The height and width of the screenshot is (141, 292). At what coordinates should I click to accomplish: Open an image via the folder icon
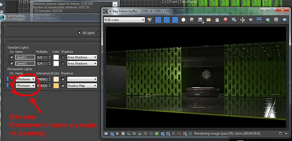209,20
